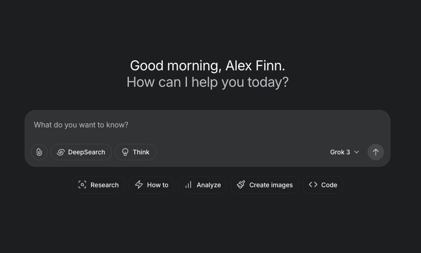This screenshot has height=253, width=421.
Task: Click the Code angle brackets icon
Action: 313,184
